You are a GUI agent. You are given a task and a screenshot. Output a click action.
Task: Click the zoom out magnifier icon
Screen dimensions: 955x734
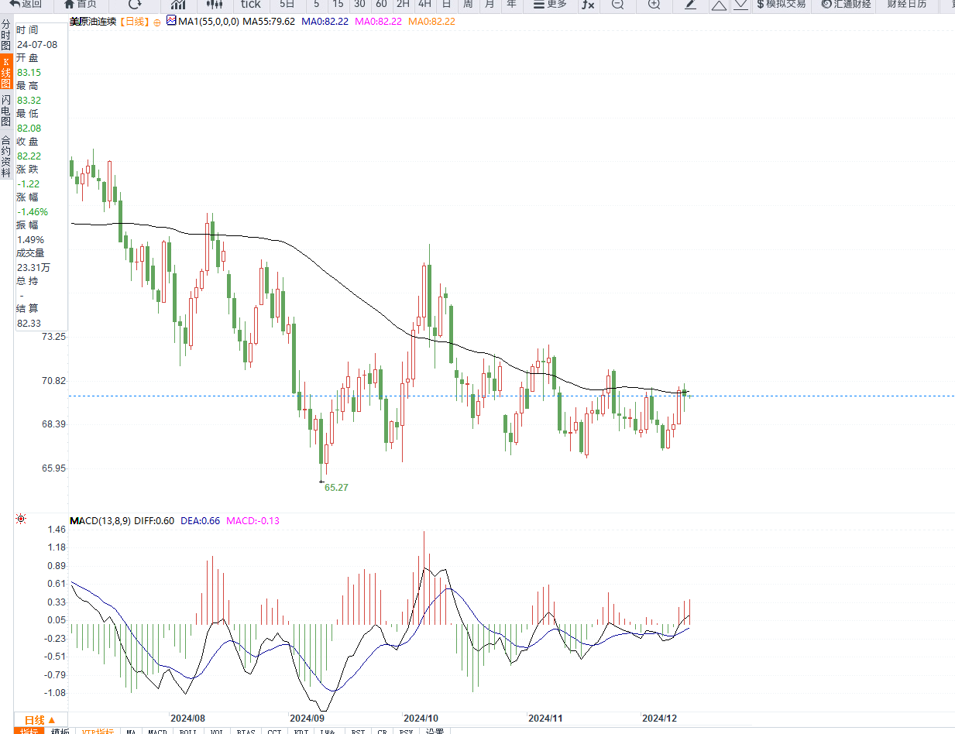[617, 5]
